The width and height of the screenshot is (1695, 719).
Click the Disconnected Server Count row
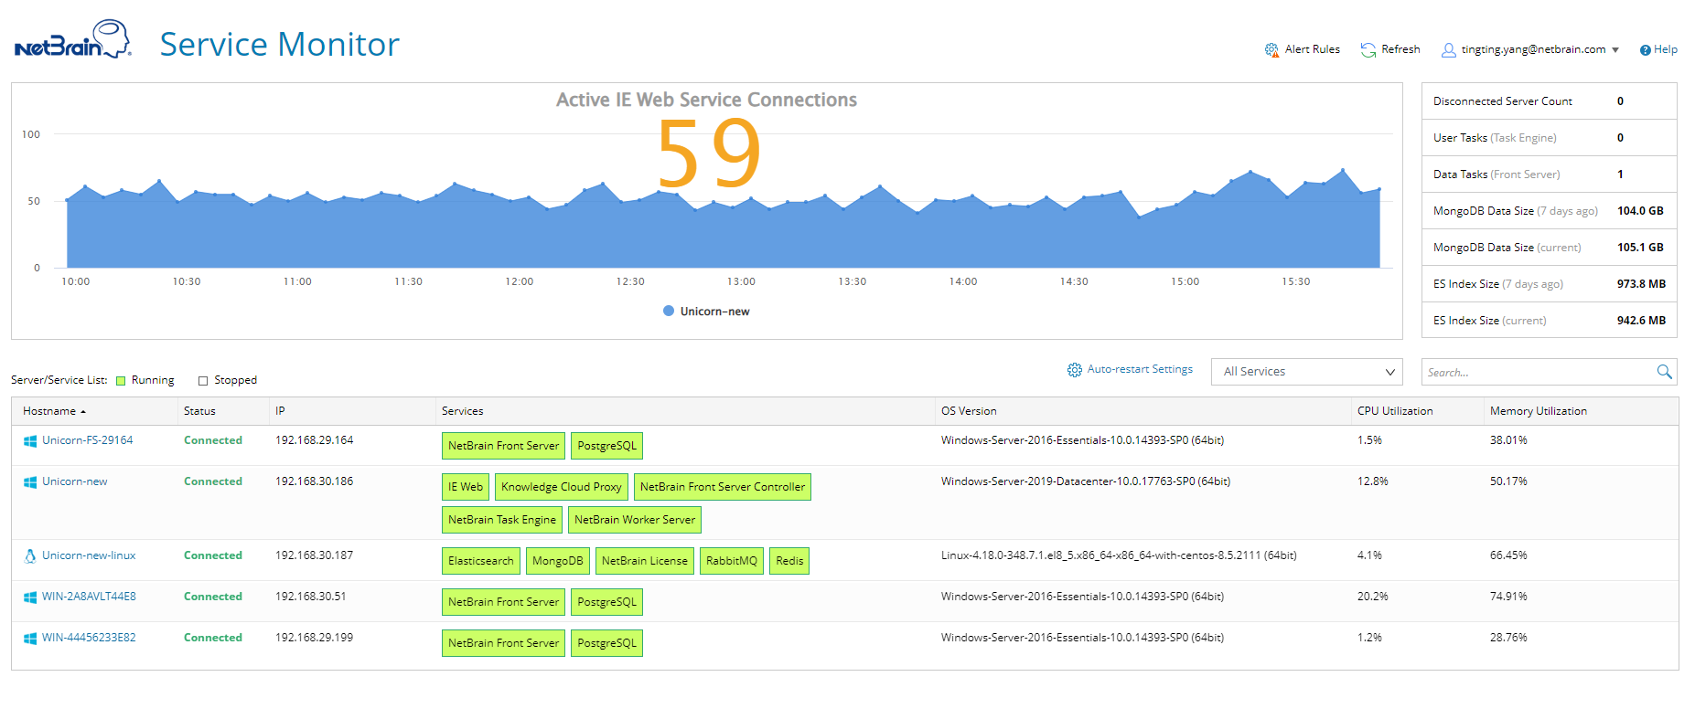point(1550,101)
